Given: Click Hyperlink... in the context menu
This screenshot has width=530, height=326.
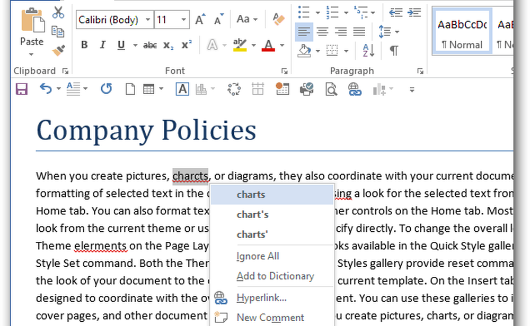Looking at the screenshot, I should pos(261,297).
